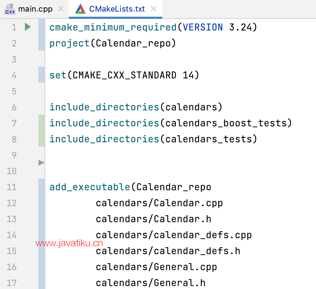This screenshot has width=316, height=289.
Task: Click the green run arrow in the gutter
Action: 28,27
